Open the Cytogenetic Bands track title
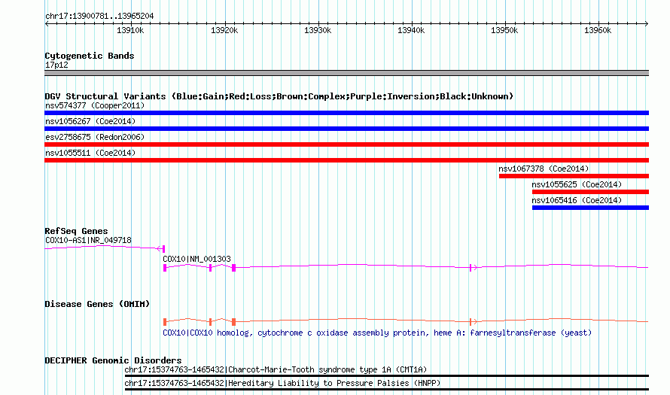This screenshot has height=395, width=670. click(90, 56)
